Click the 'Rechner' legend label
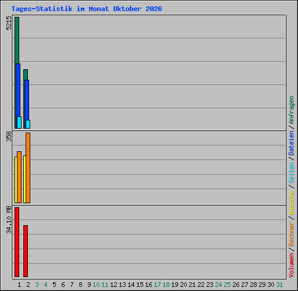The image size is (298, 291). [x=292, y=234]
